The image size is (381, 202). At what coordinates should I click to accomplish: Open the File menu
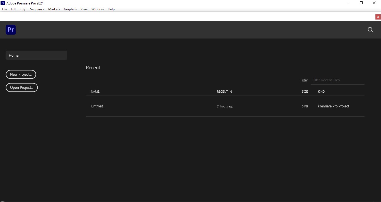coord(4,9)
